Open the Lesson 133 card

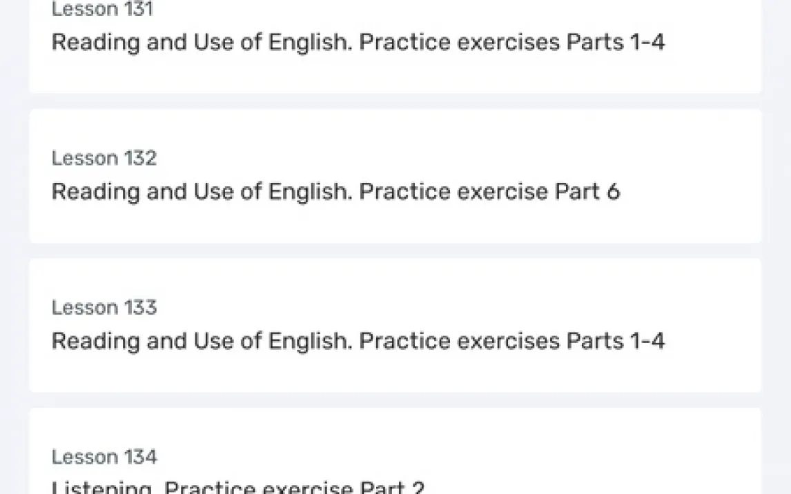[395, 325]
